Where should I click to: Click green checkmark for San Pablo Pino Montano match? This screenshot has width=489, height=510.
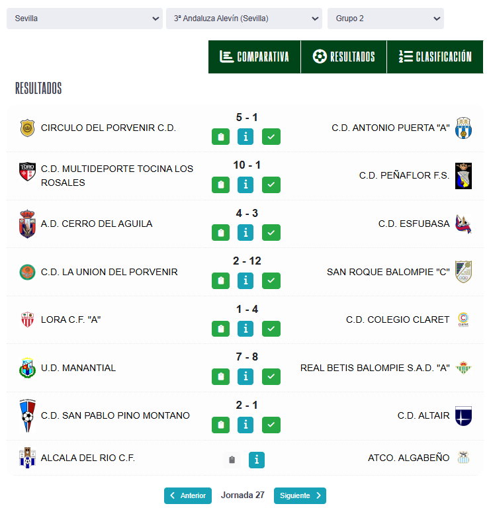pyautogui.click(x=271, y=425)
